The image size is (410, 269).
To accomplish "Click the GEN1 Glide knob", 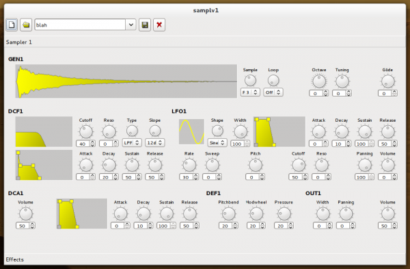I will click(x=387, y=81).
